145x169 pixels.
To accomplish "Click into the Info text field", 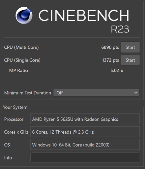I will point(85,157).
